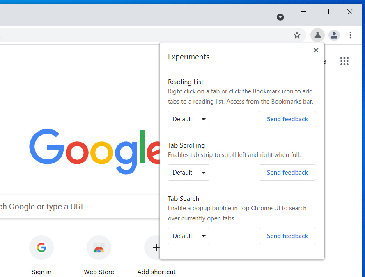Screen dimensions: 365x277
Task: Expand the Tab Scrolling Default dropdown
Action: [x=188, y=173]
